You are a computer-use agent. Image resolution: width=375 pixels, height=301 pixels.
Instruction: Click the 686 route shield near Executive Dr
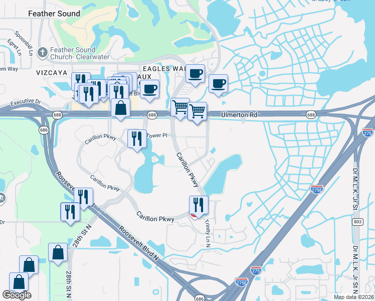click(44, 130)
